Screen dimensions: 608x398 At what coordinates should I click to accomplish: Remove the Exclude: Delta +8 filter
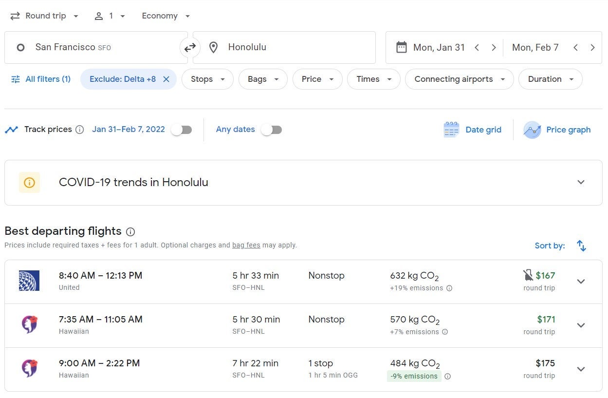[166, 79]
